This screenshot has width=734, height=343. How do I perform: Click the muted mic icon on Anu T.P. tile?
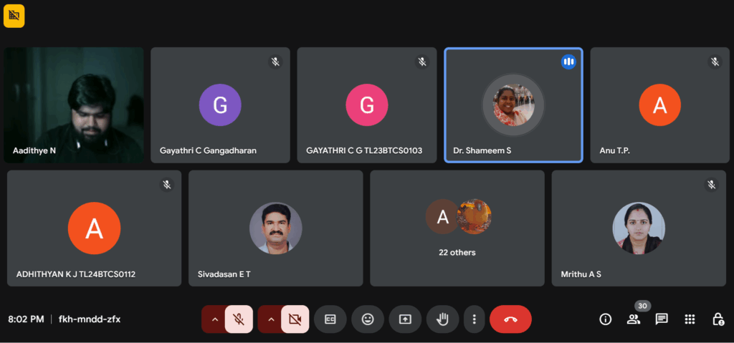tap(715, 62)
